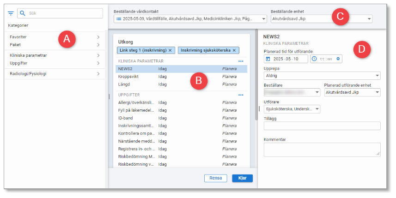This screenshot has height=198, width=396.
Task: Click the magnifier icon in Sök field
Action: pyautogui.click(x=23, y=13)
